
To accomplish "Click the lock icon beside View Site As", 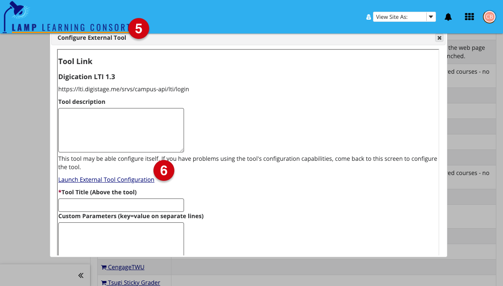I will pyautogui.click(x=368, y=17).
